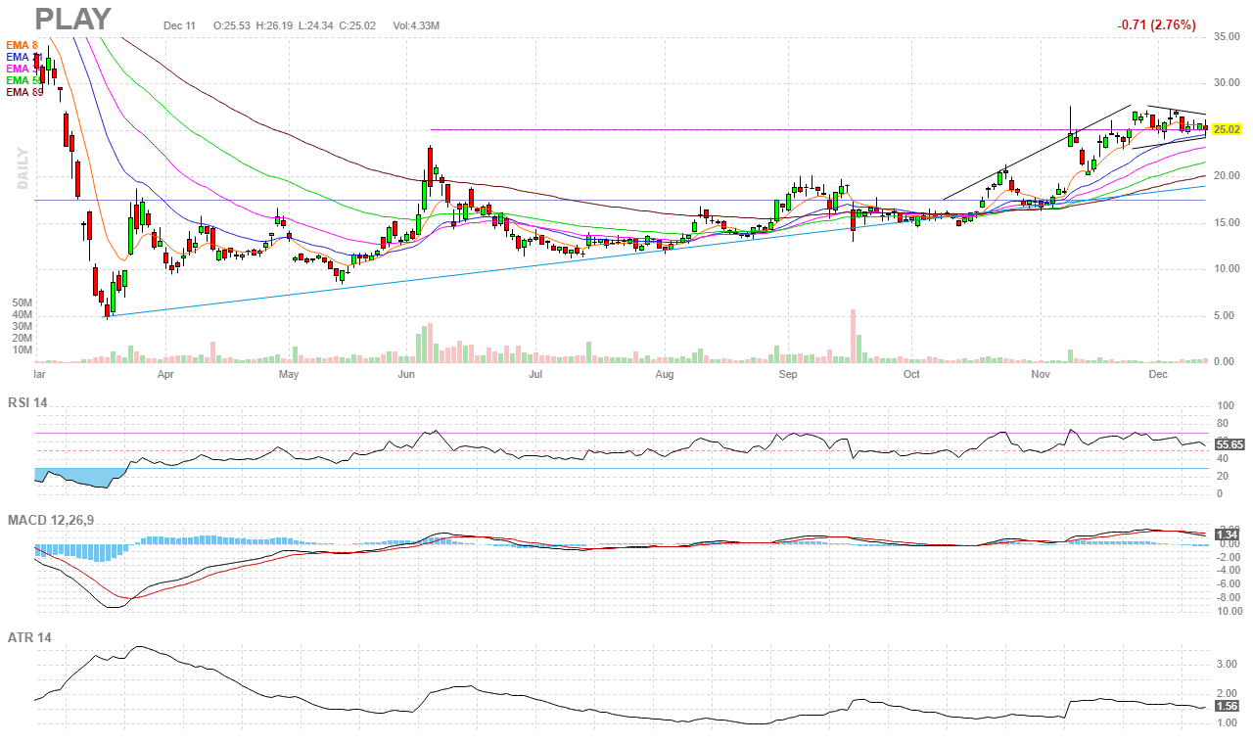This screenshot has width=1253, height=744.
Task: Select the brown 'EMA 89' legend label
Action: pos(24,92)
